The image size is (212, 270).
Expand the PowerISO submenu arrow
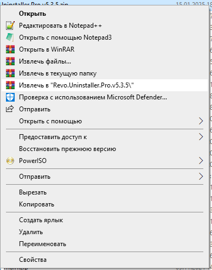[x=201, y=161]
